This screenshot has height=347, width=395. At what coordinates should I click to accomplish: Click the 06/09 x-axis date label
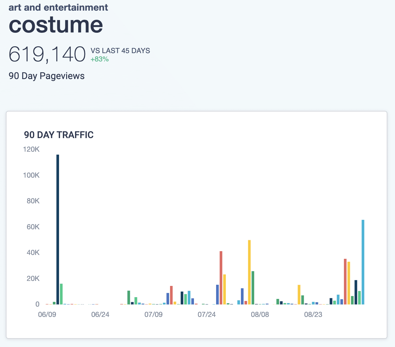coord(47,315)
